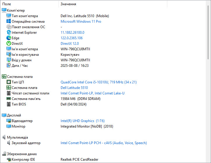Open the Intel Comet Point-LP chipset link
This screenshot has height=163, width=211.
click(x=92, y=93)
